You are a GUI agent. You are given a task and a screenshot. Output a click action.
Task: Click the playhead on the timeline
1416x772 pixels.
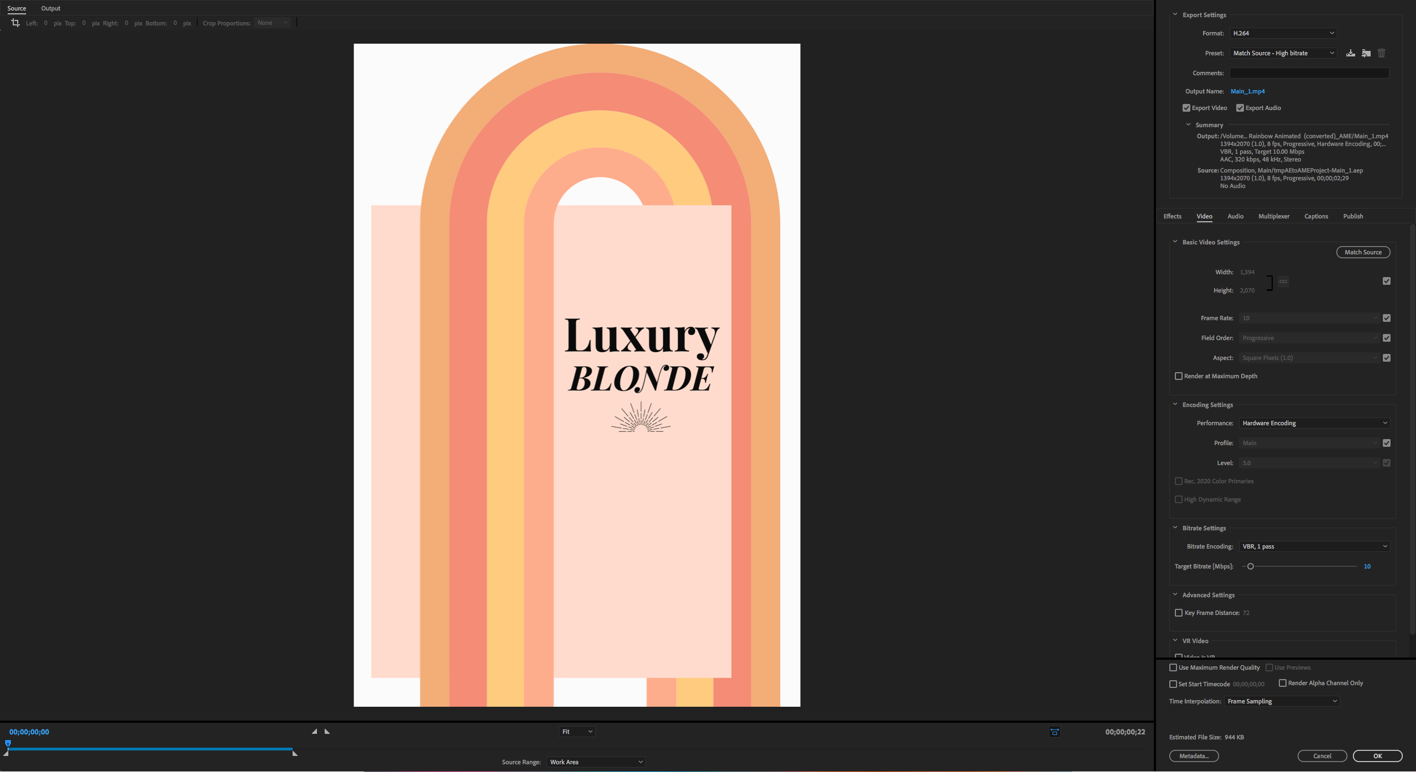point(8,744)
